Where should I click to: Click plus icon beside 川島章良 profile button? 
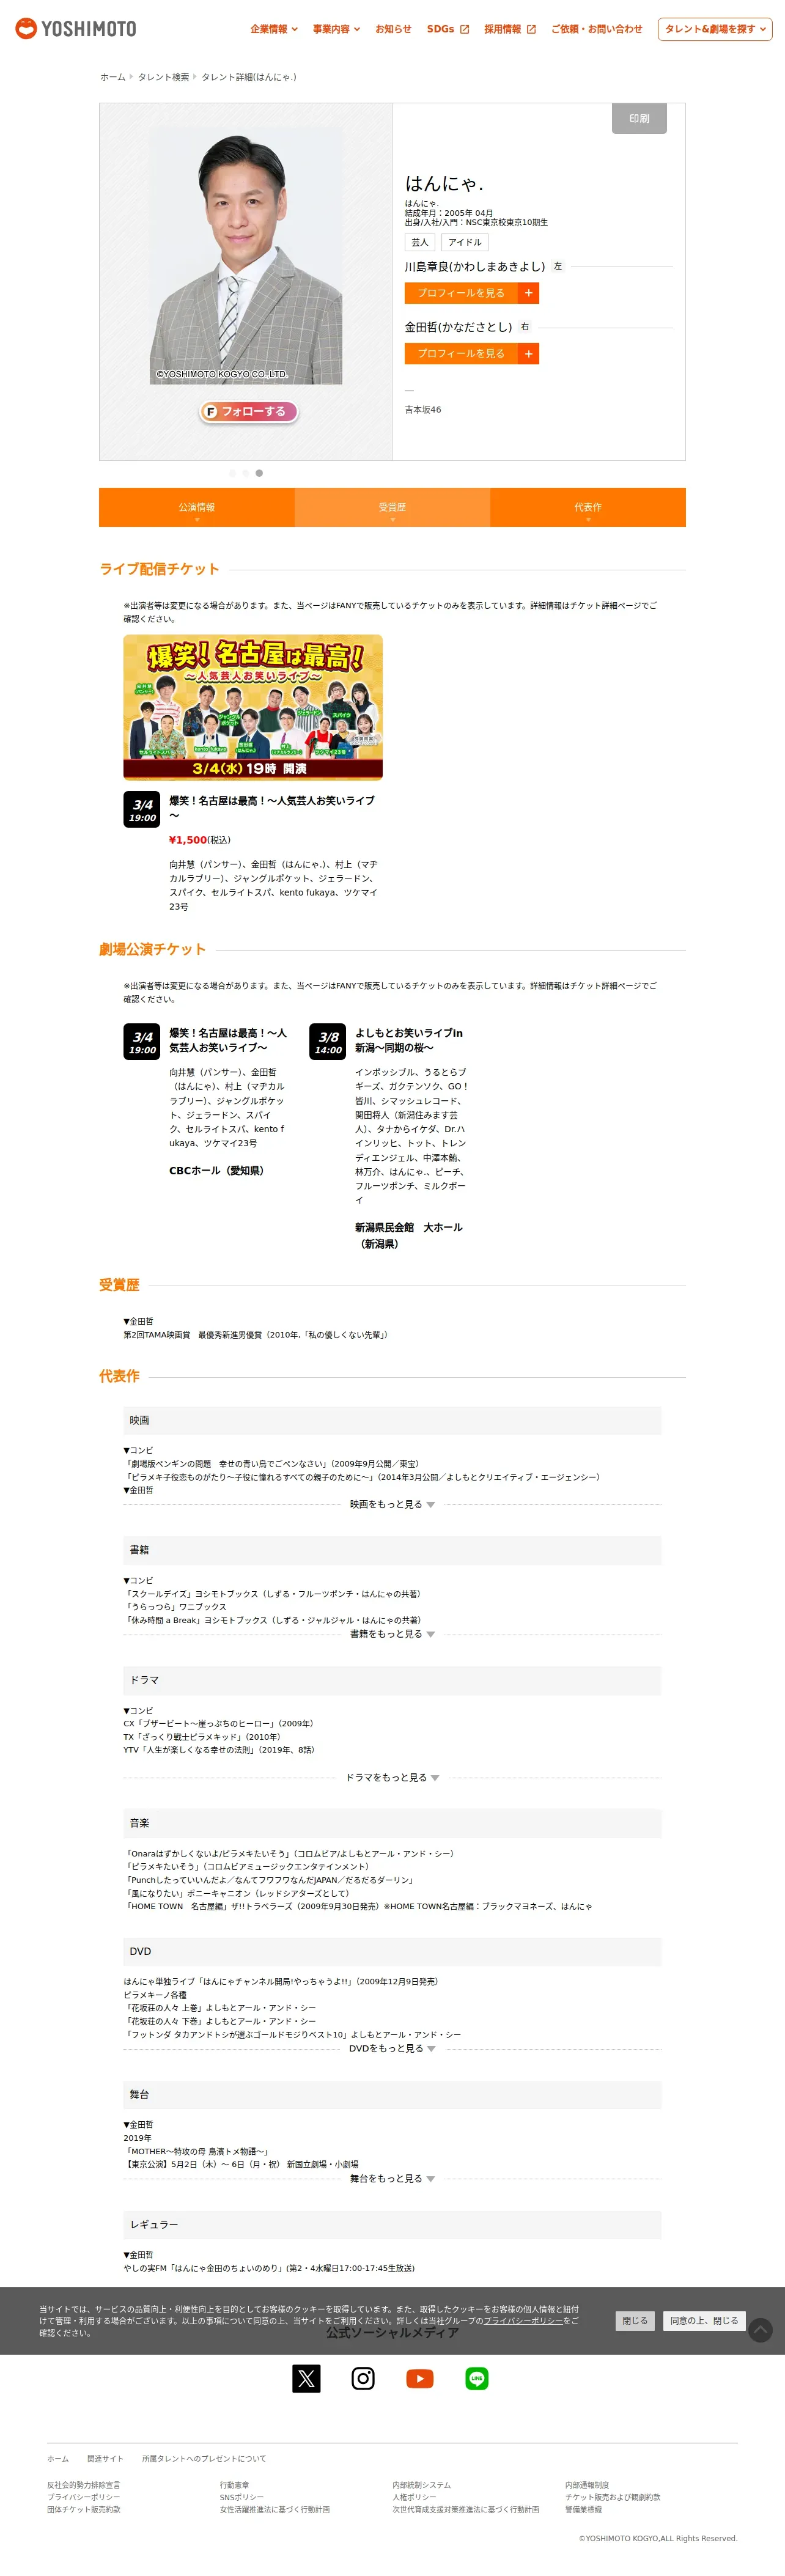point(529,293)
